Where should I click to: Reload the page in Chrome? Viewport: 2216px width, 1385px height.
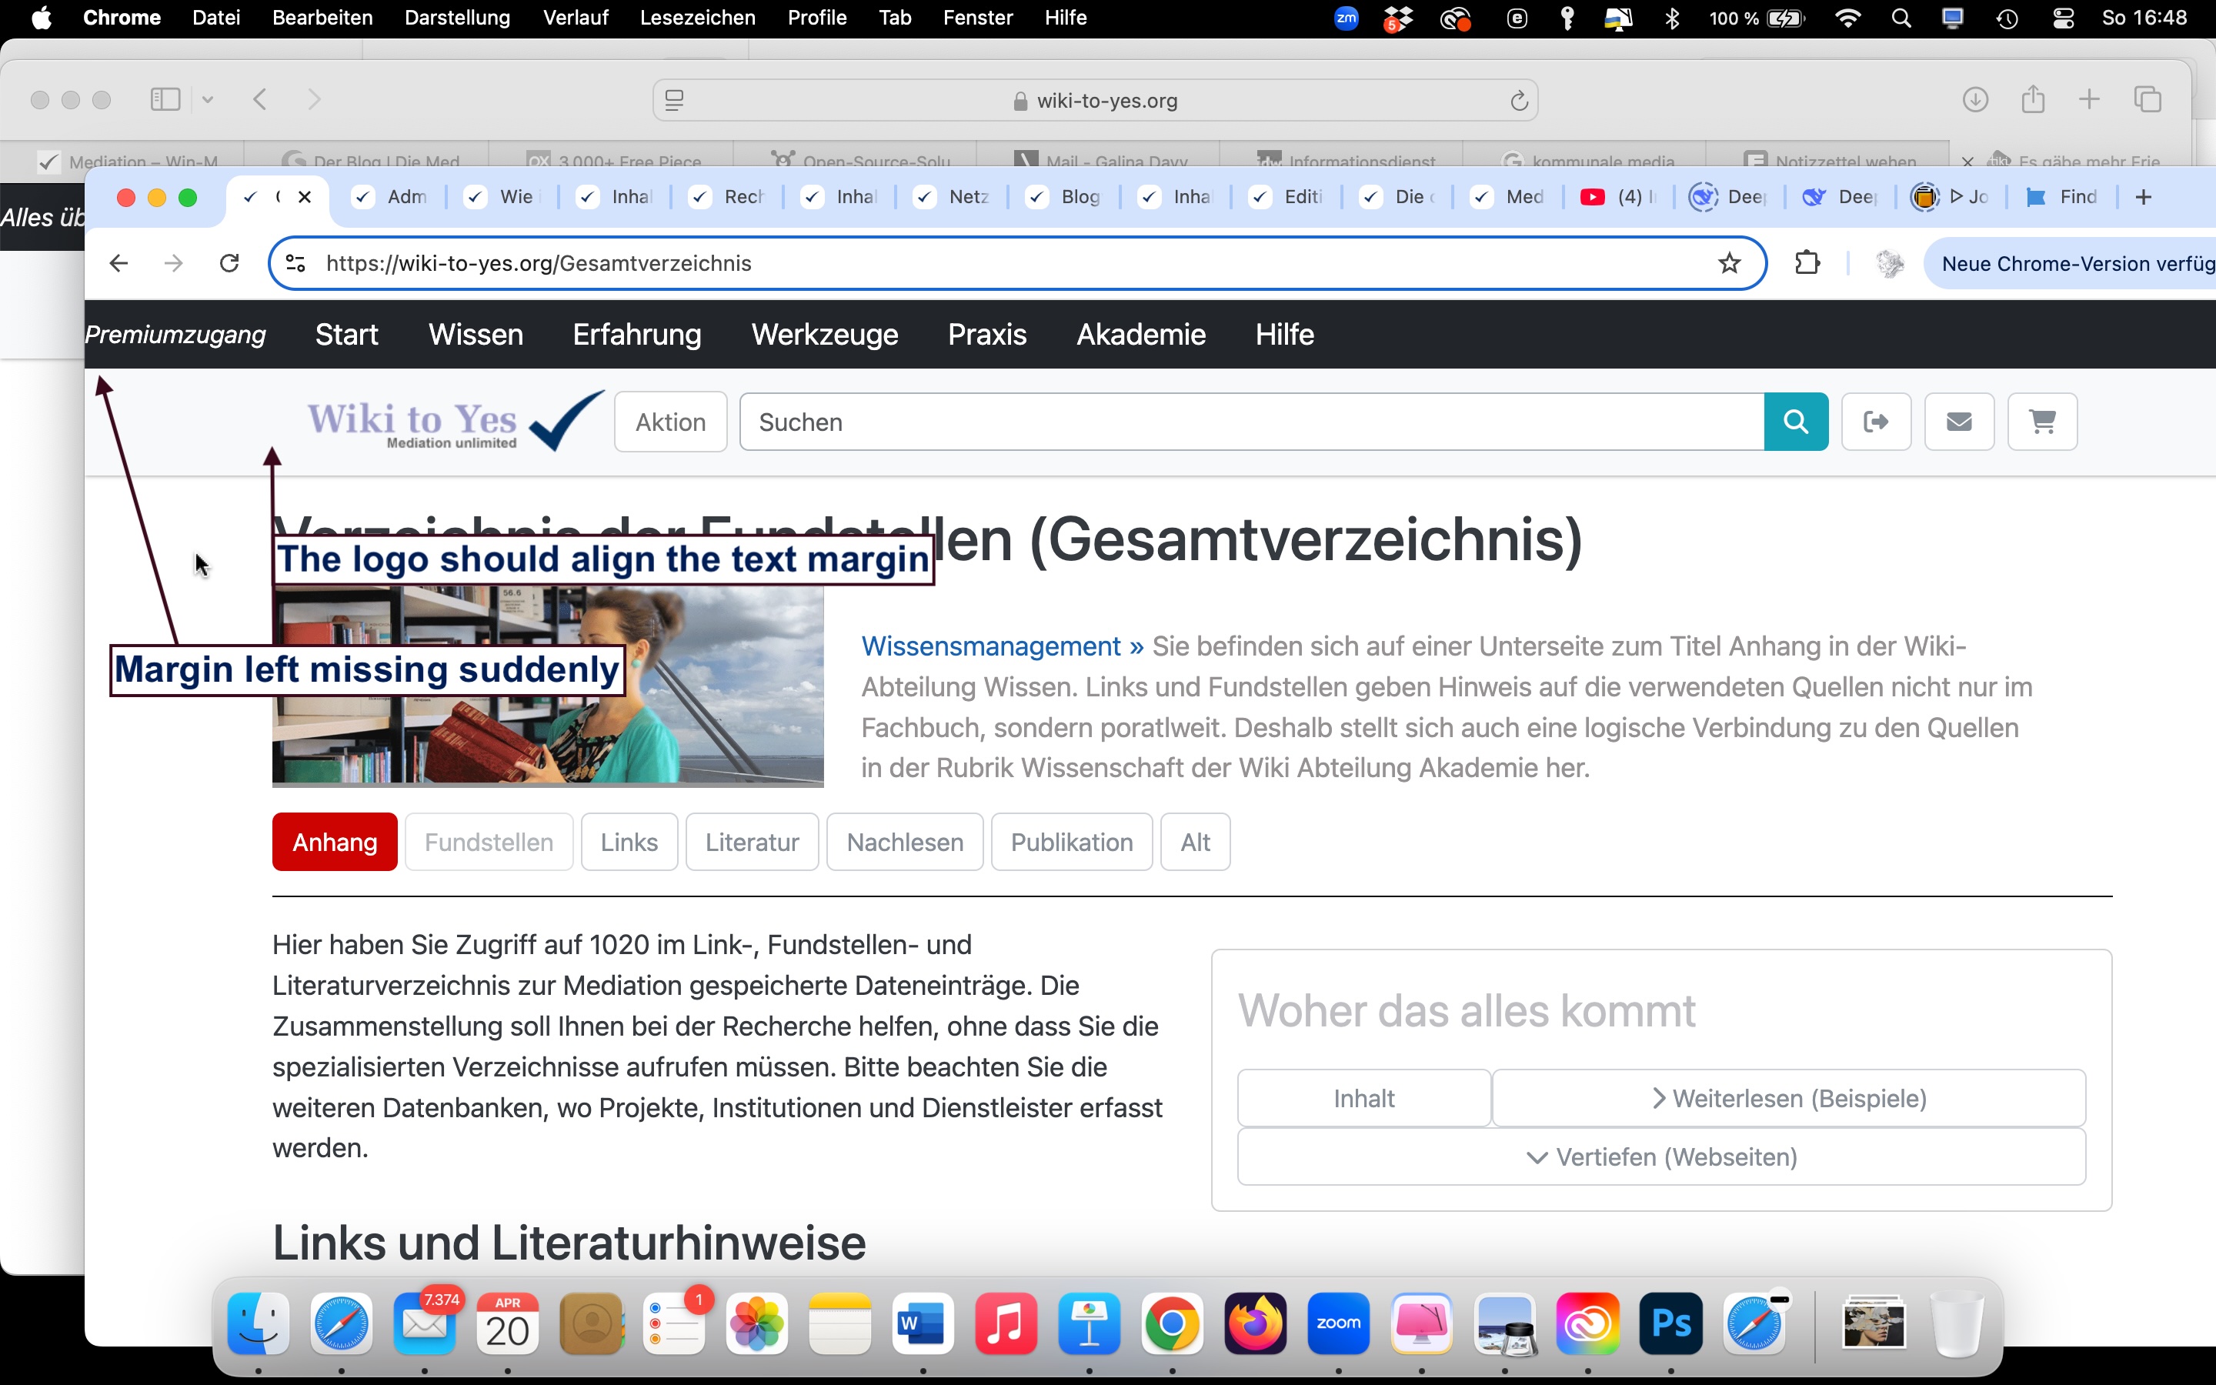pos(230,264)
